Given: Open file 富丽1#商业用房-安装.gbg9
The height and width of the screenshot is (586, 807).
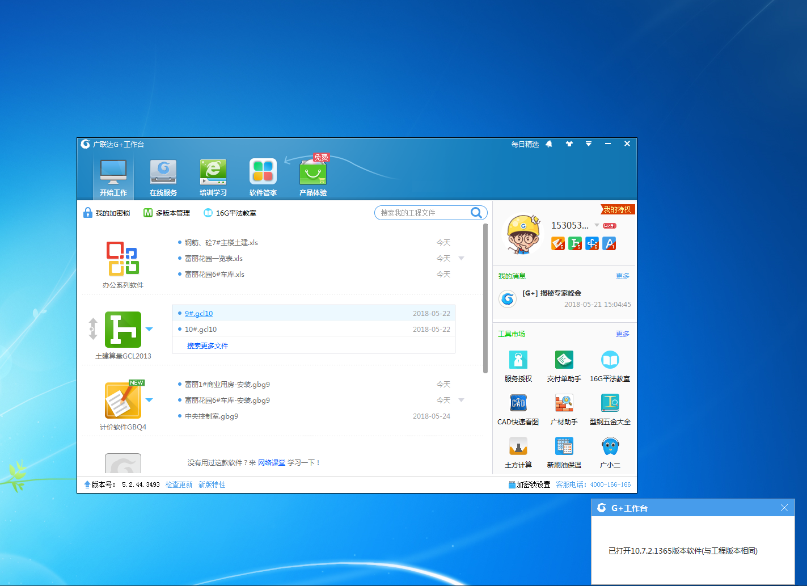Looking at the screenshot, I should pos(227,384).
